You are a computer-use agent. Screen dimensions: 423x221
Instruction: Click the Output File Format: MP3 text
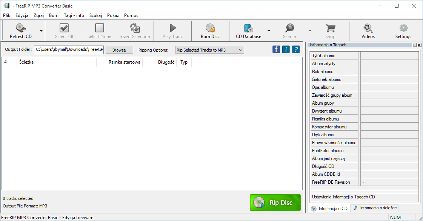click(x=25, y=206)
